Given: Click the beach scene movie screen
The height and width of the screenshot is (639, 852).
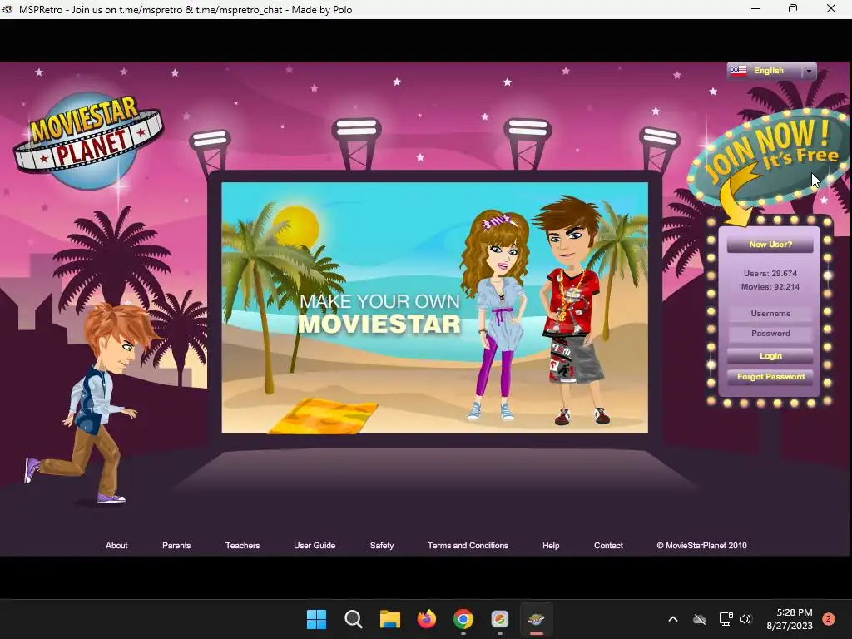Looking at the screenshot, I should [434, 308].
